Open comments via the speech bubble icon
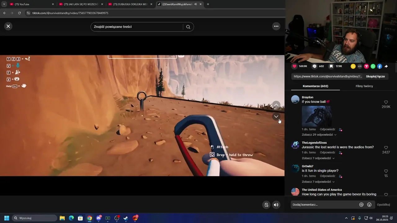397x223 pixels. pos(314,66)
